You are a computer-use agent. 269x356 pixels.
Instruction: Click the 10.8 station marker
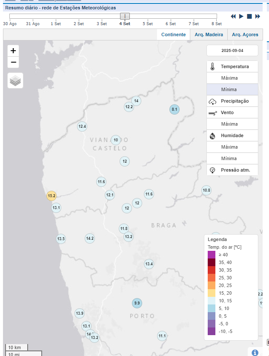pos(206,190)
